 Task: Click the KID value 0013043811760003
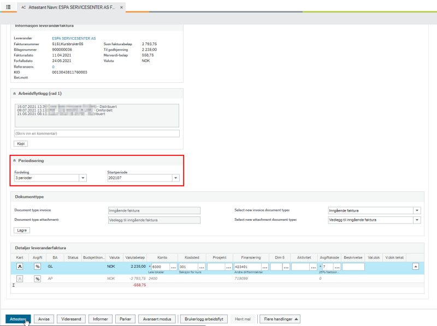tap(70, 73)
